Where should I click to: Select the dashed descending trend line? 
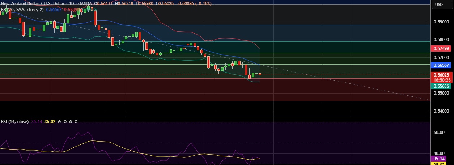326,80
